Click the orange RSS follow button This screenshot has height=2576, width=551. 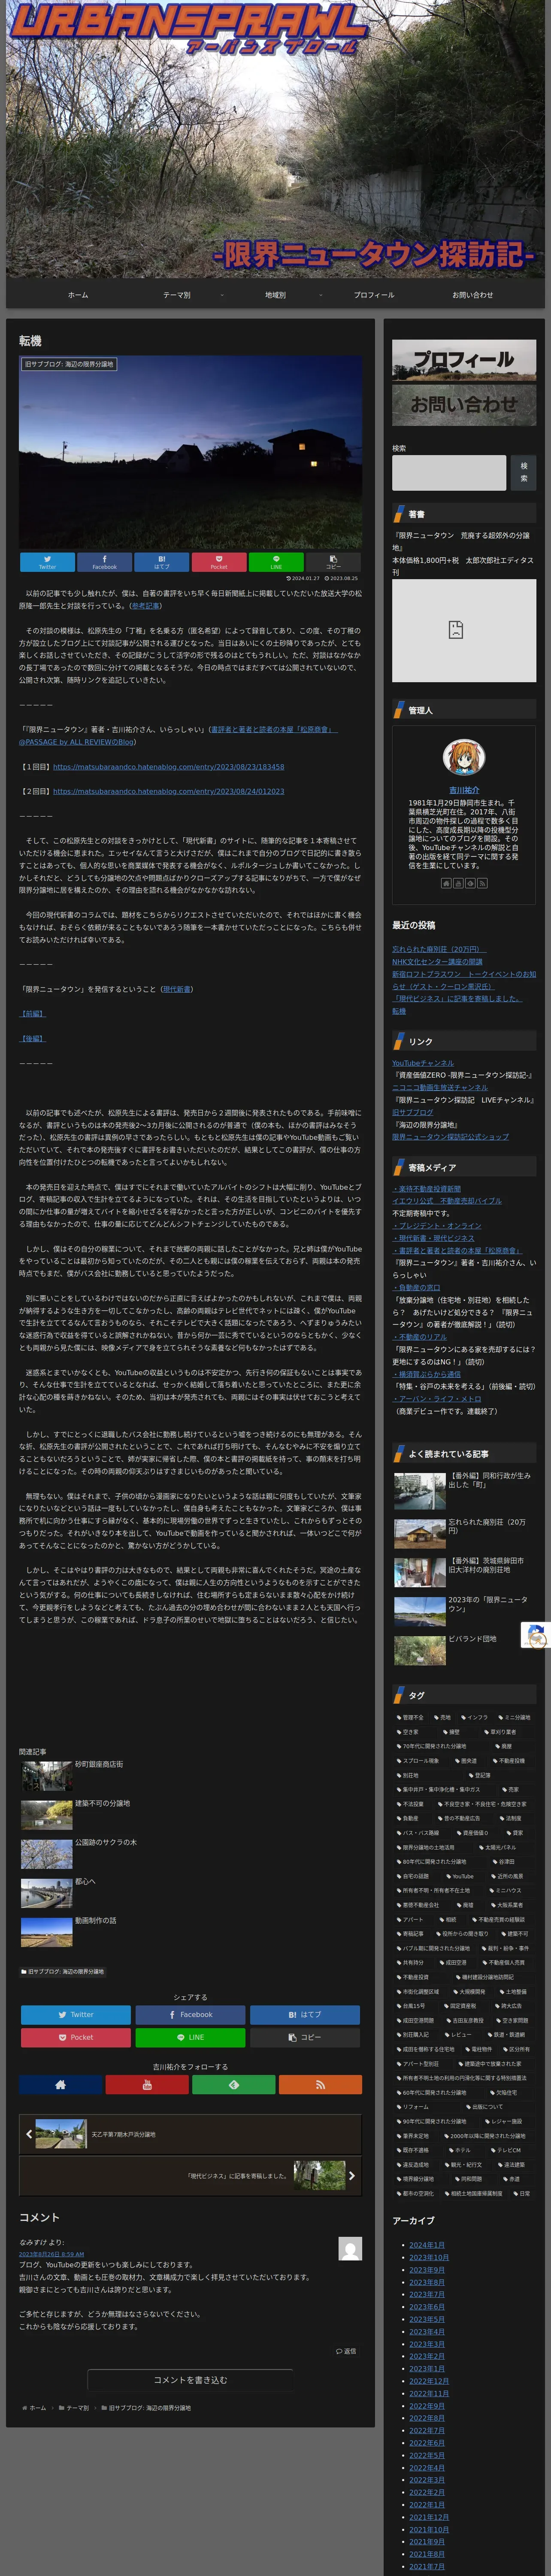(x=320, y=2085)
